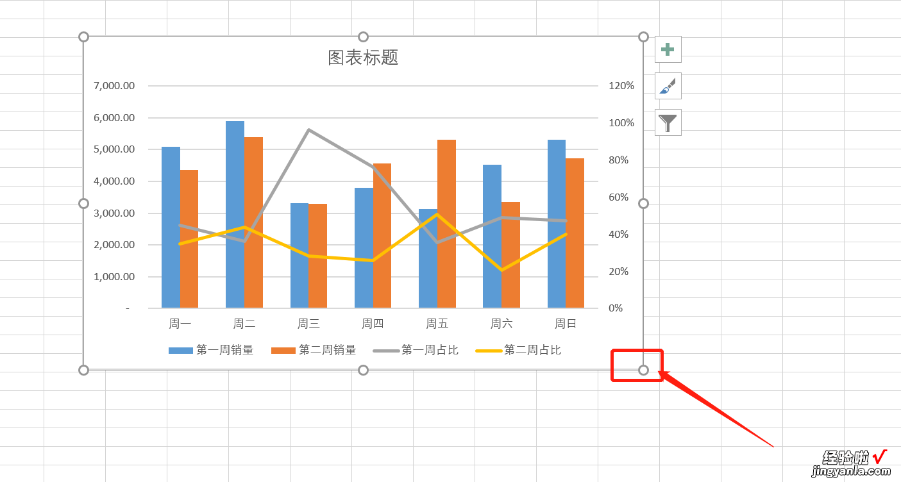The image size is (901, 482).
Task: Click the 40% secondary axis label
Action: [618, 234]
